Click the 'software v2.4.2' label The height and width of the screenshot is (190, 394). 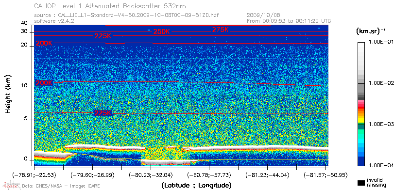tap(54, 21)
